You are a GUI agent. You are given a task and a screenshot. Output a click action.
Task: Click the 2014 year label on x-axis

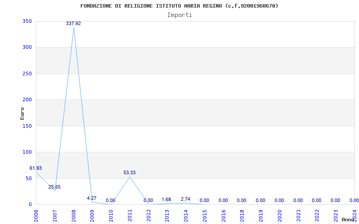click(186, 216)
